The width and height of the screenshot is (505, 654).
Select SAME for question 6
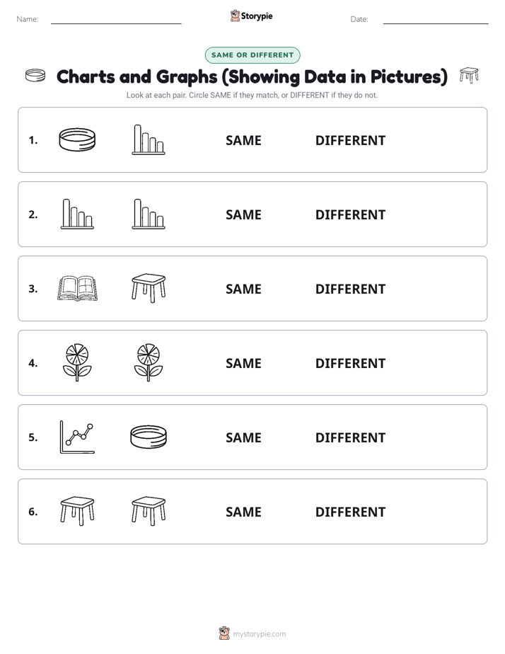pyautogui.click(x=243, y=512)
